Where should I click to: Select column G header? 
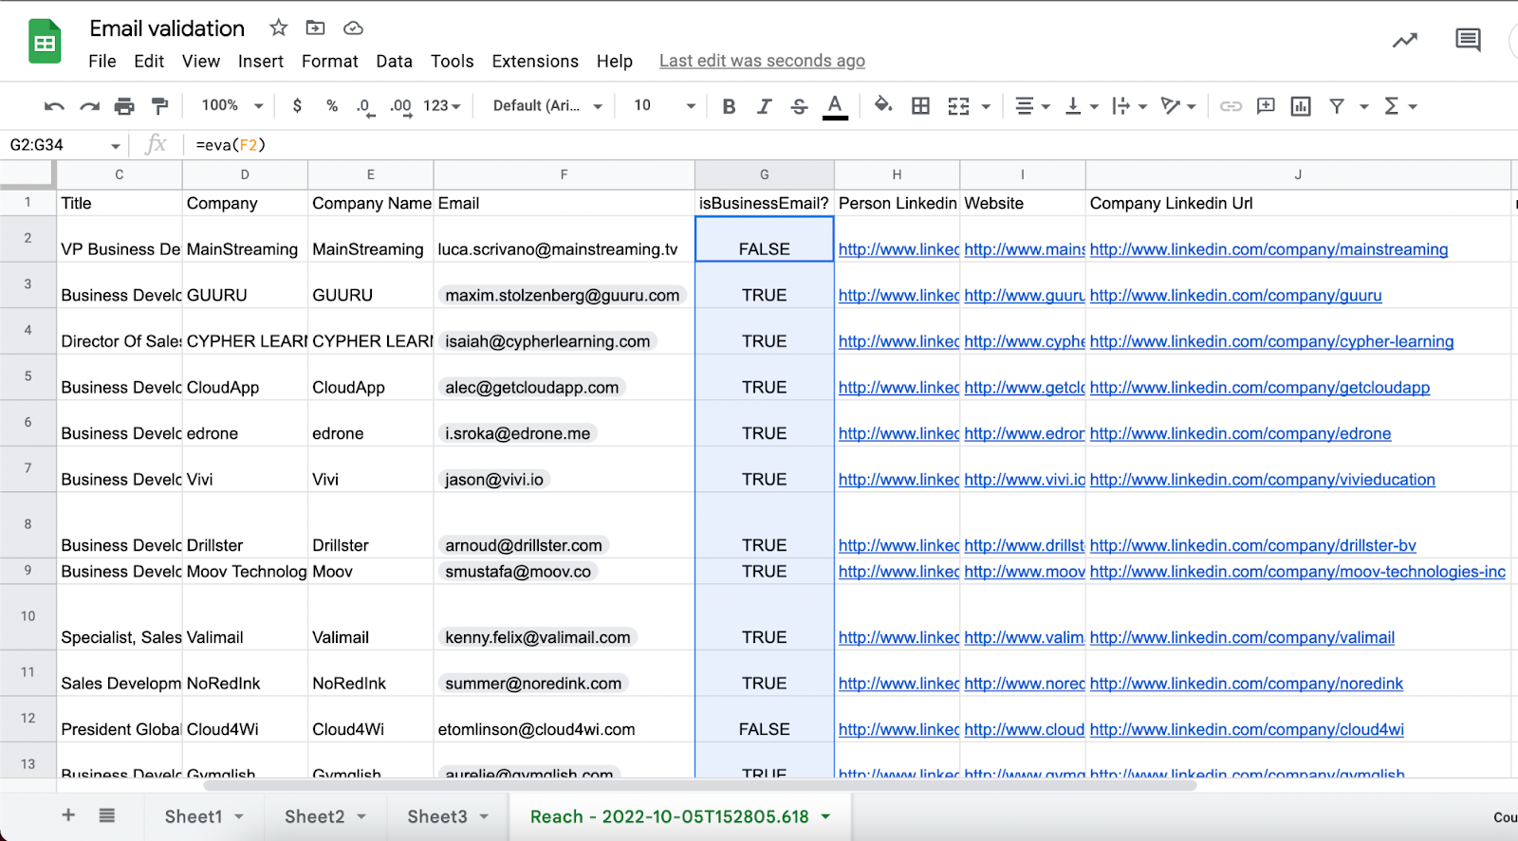click(x=765, y=174)
